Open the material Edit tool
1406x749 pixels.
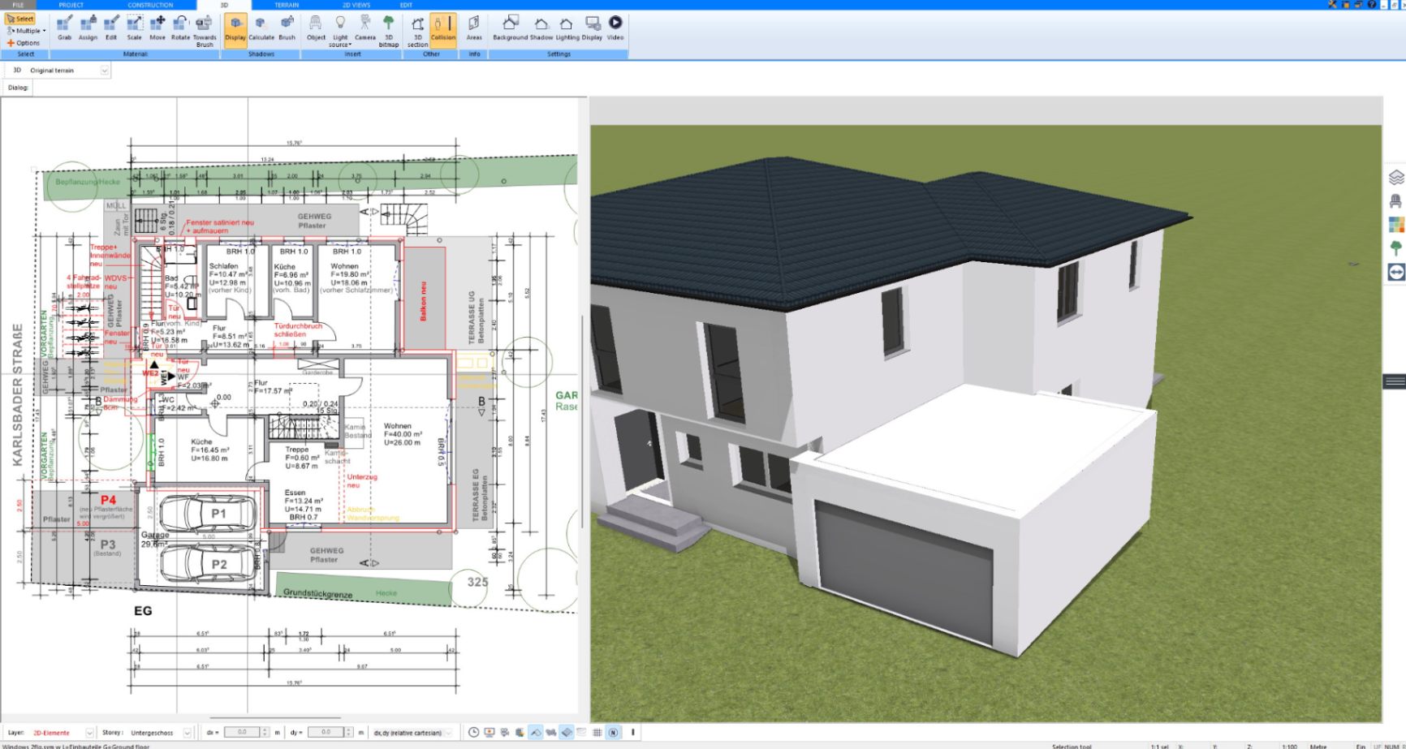coord(111,28)
